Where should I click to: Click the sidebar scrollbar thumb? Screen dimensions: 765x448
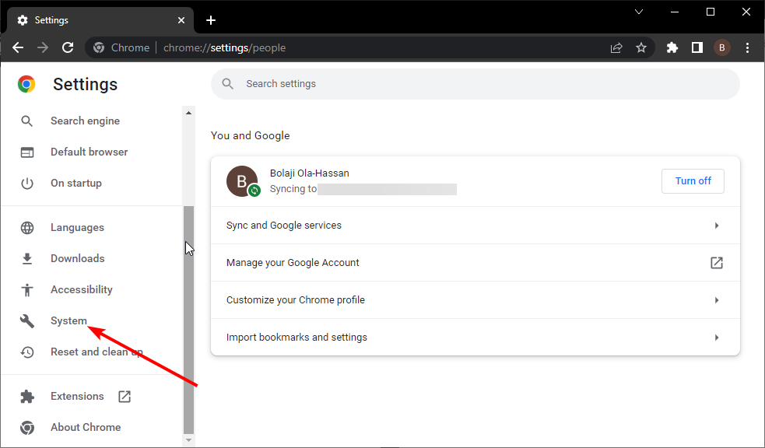tap(189, 320)
